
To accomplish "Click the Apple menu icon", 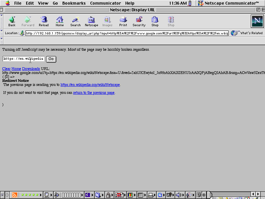I will point(8,3).
